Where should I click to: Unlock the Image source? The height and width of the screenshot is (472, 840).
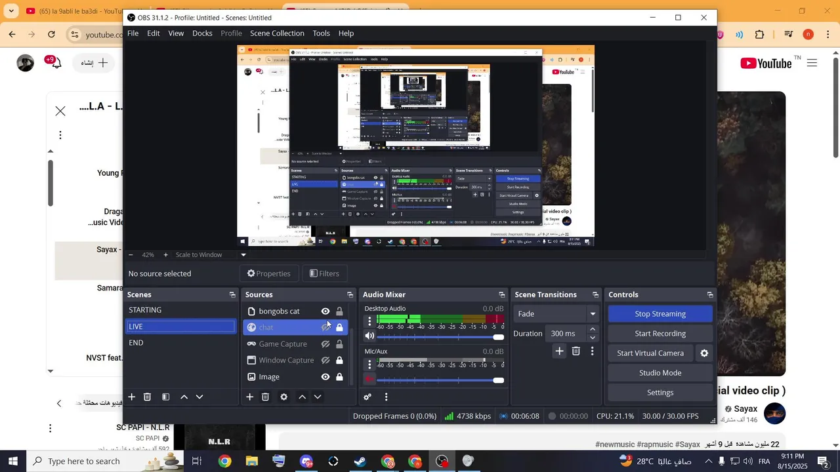[x=339, y=377]
